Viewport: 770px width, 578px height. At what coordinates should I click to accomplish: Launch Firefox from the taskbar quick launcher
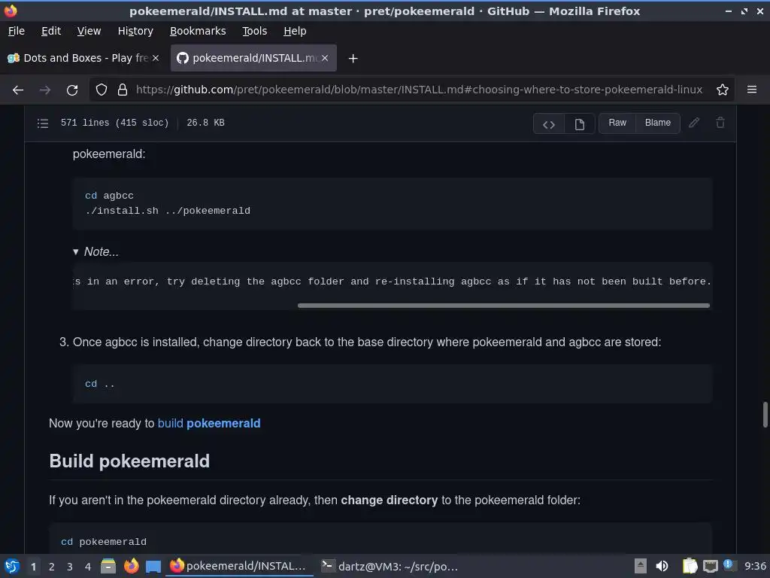tap(131, 566)
